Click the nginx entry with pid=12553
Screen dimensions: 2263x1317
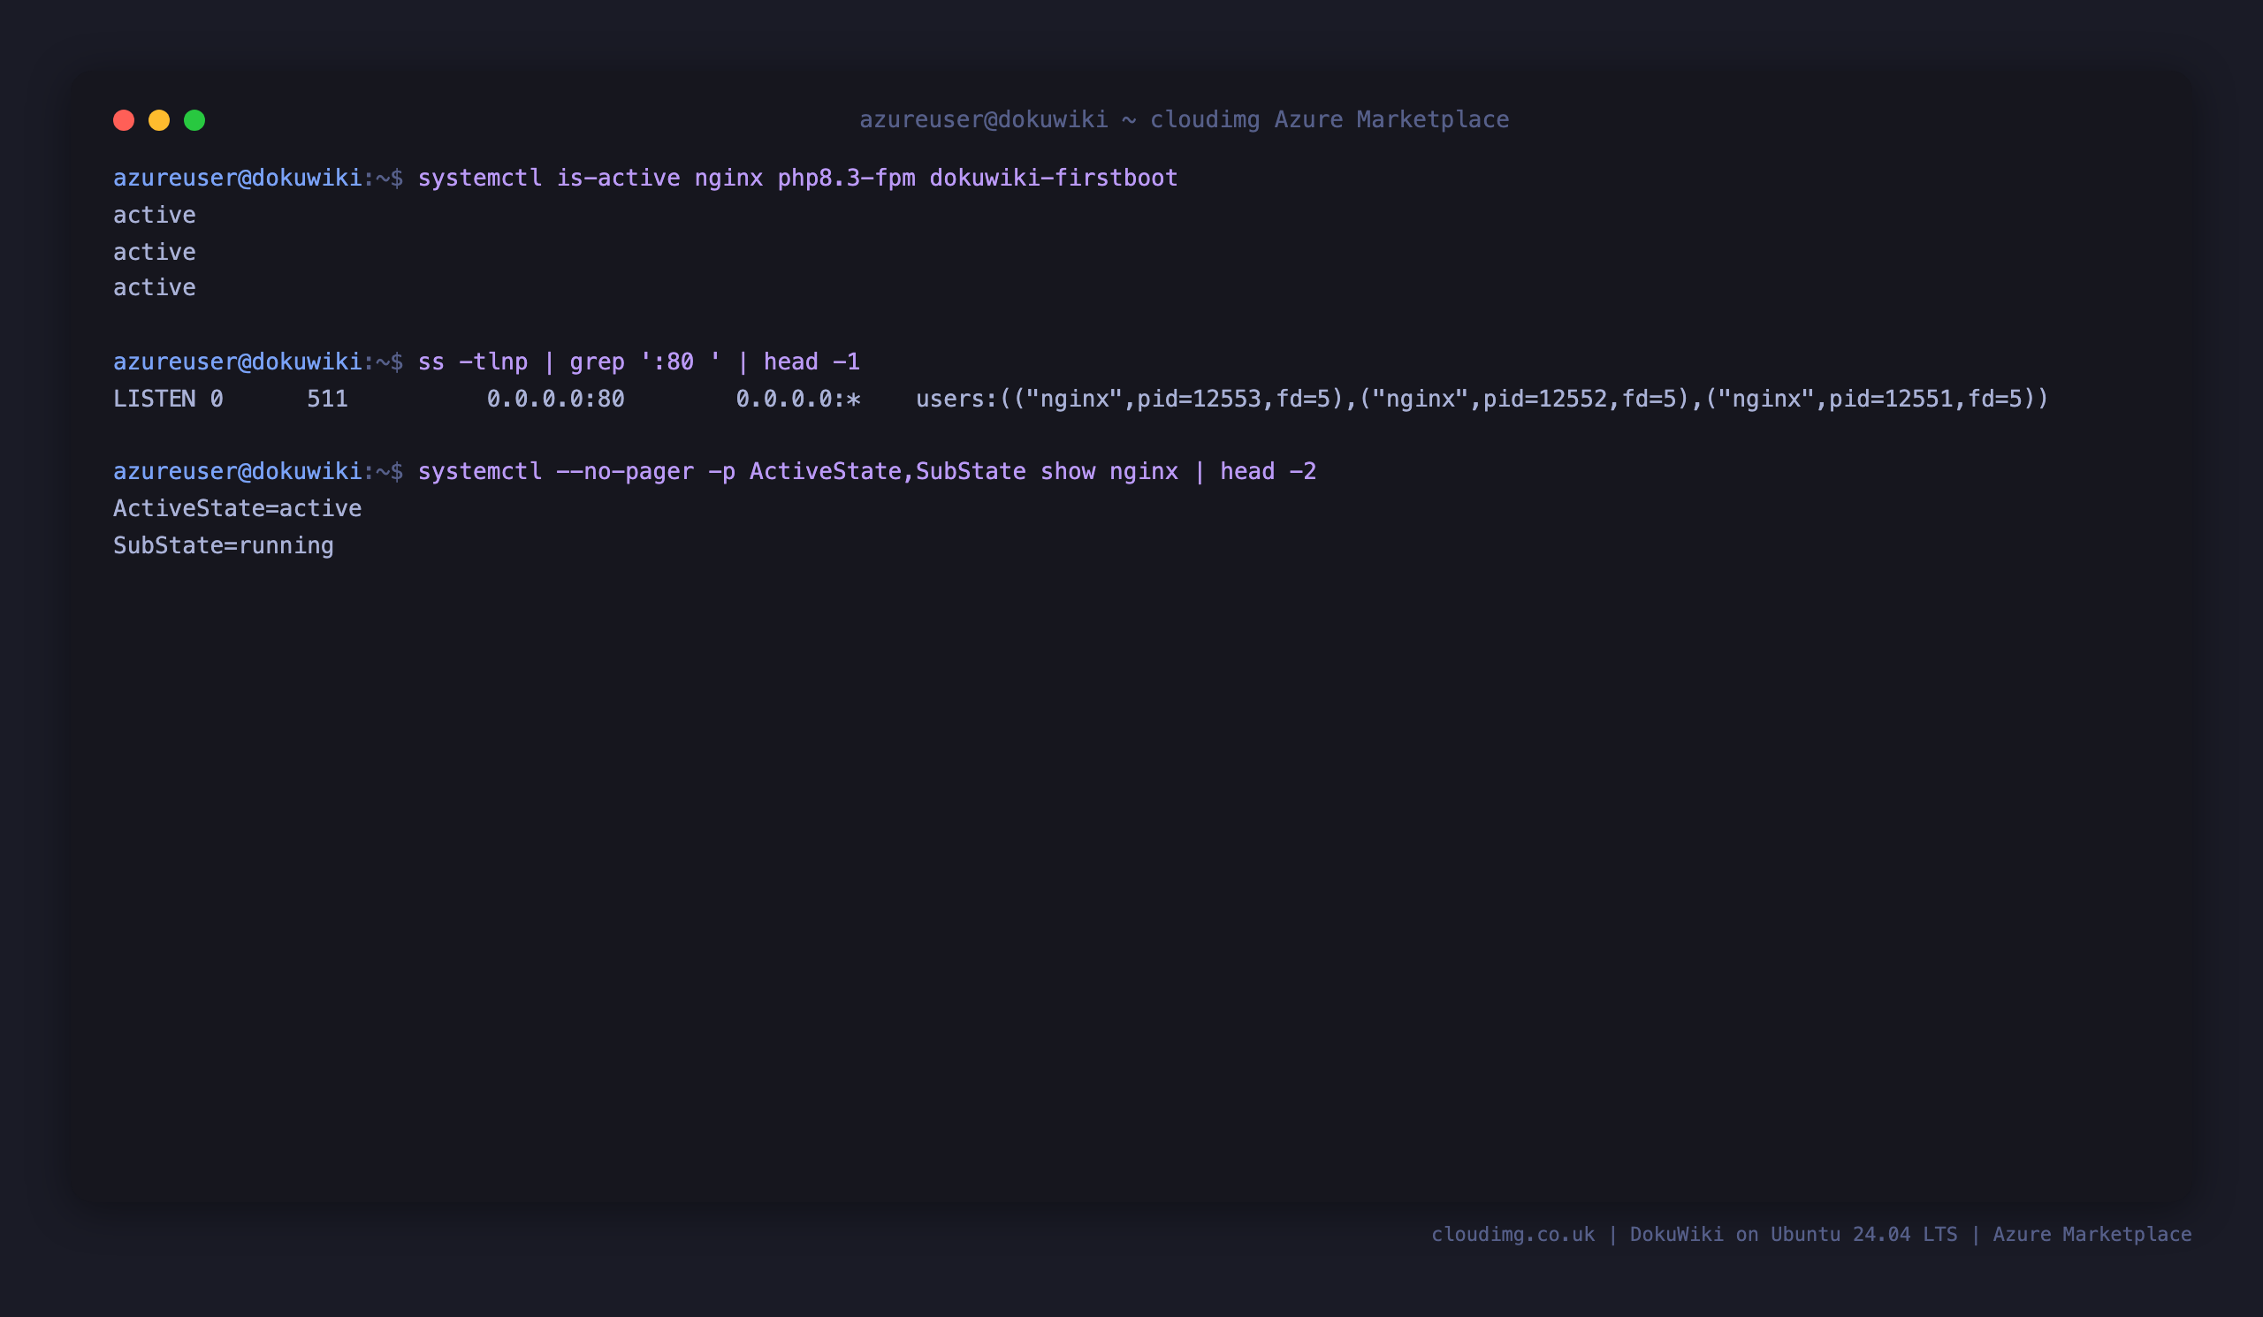point(1178,399)
